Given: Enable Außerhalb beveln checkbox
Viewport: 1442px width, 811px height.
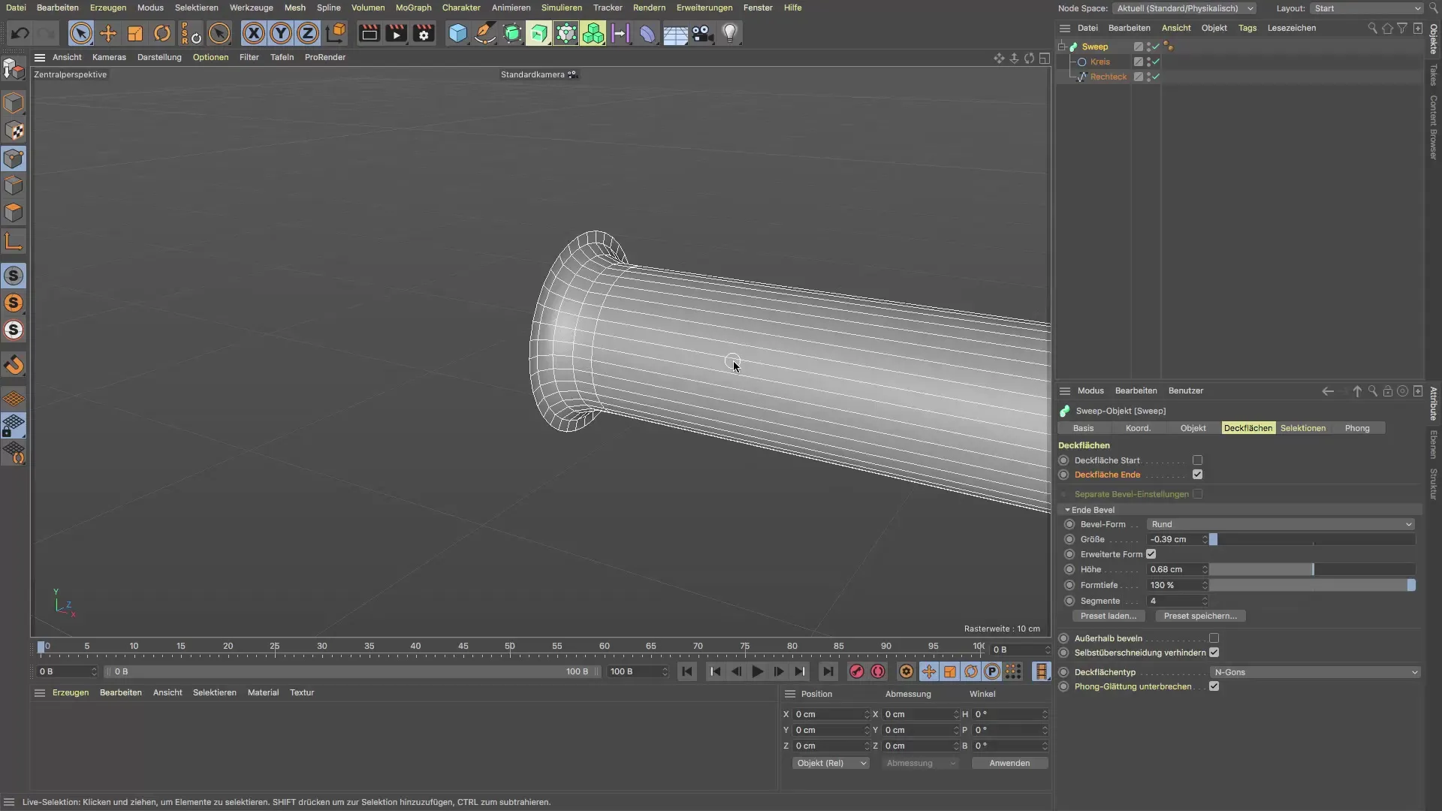Looking at the screenshot, I should pos(1214,638).
